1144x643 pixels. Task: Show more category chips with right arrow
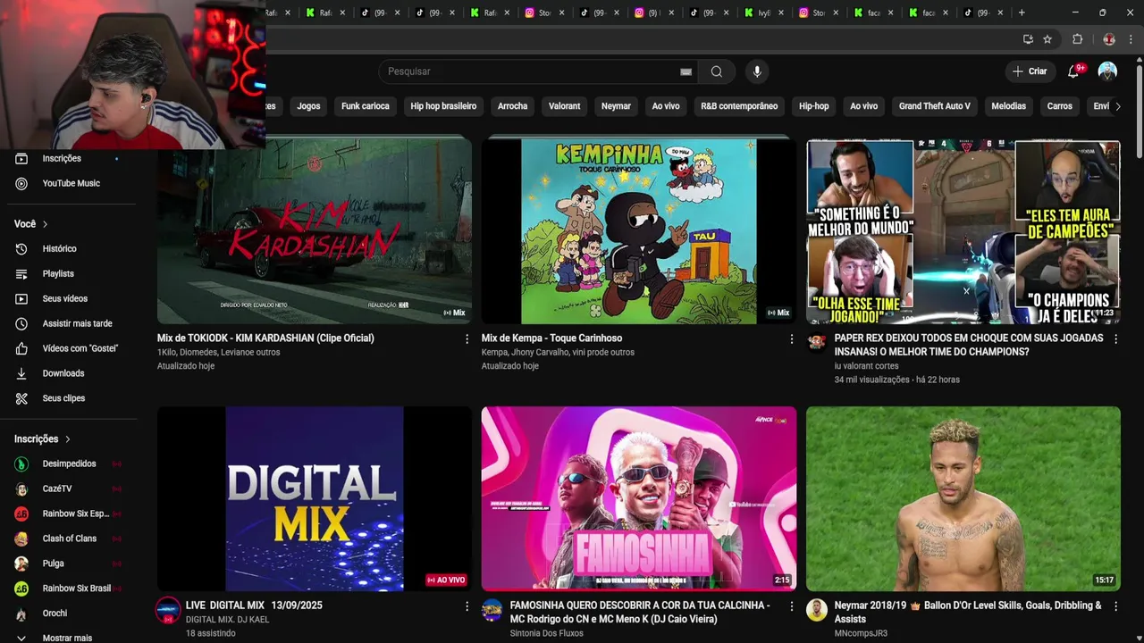pos(1117,106)
